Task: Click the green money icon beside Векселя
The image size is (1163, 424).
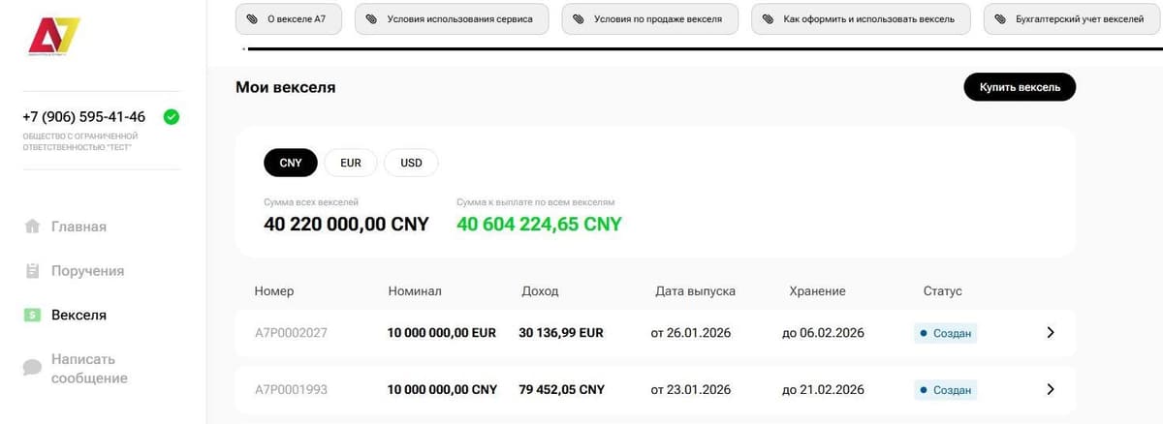Action: (x=33, y=315)
